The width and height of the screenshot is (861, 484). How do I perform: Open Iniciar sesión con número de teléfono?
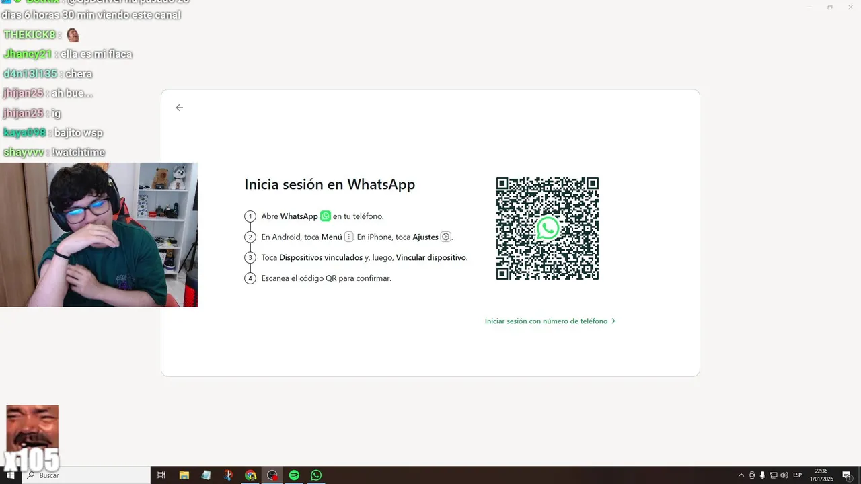550,321
